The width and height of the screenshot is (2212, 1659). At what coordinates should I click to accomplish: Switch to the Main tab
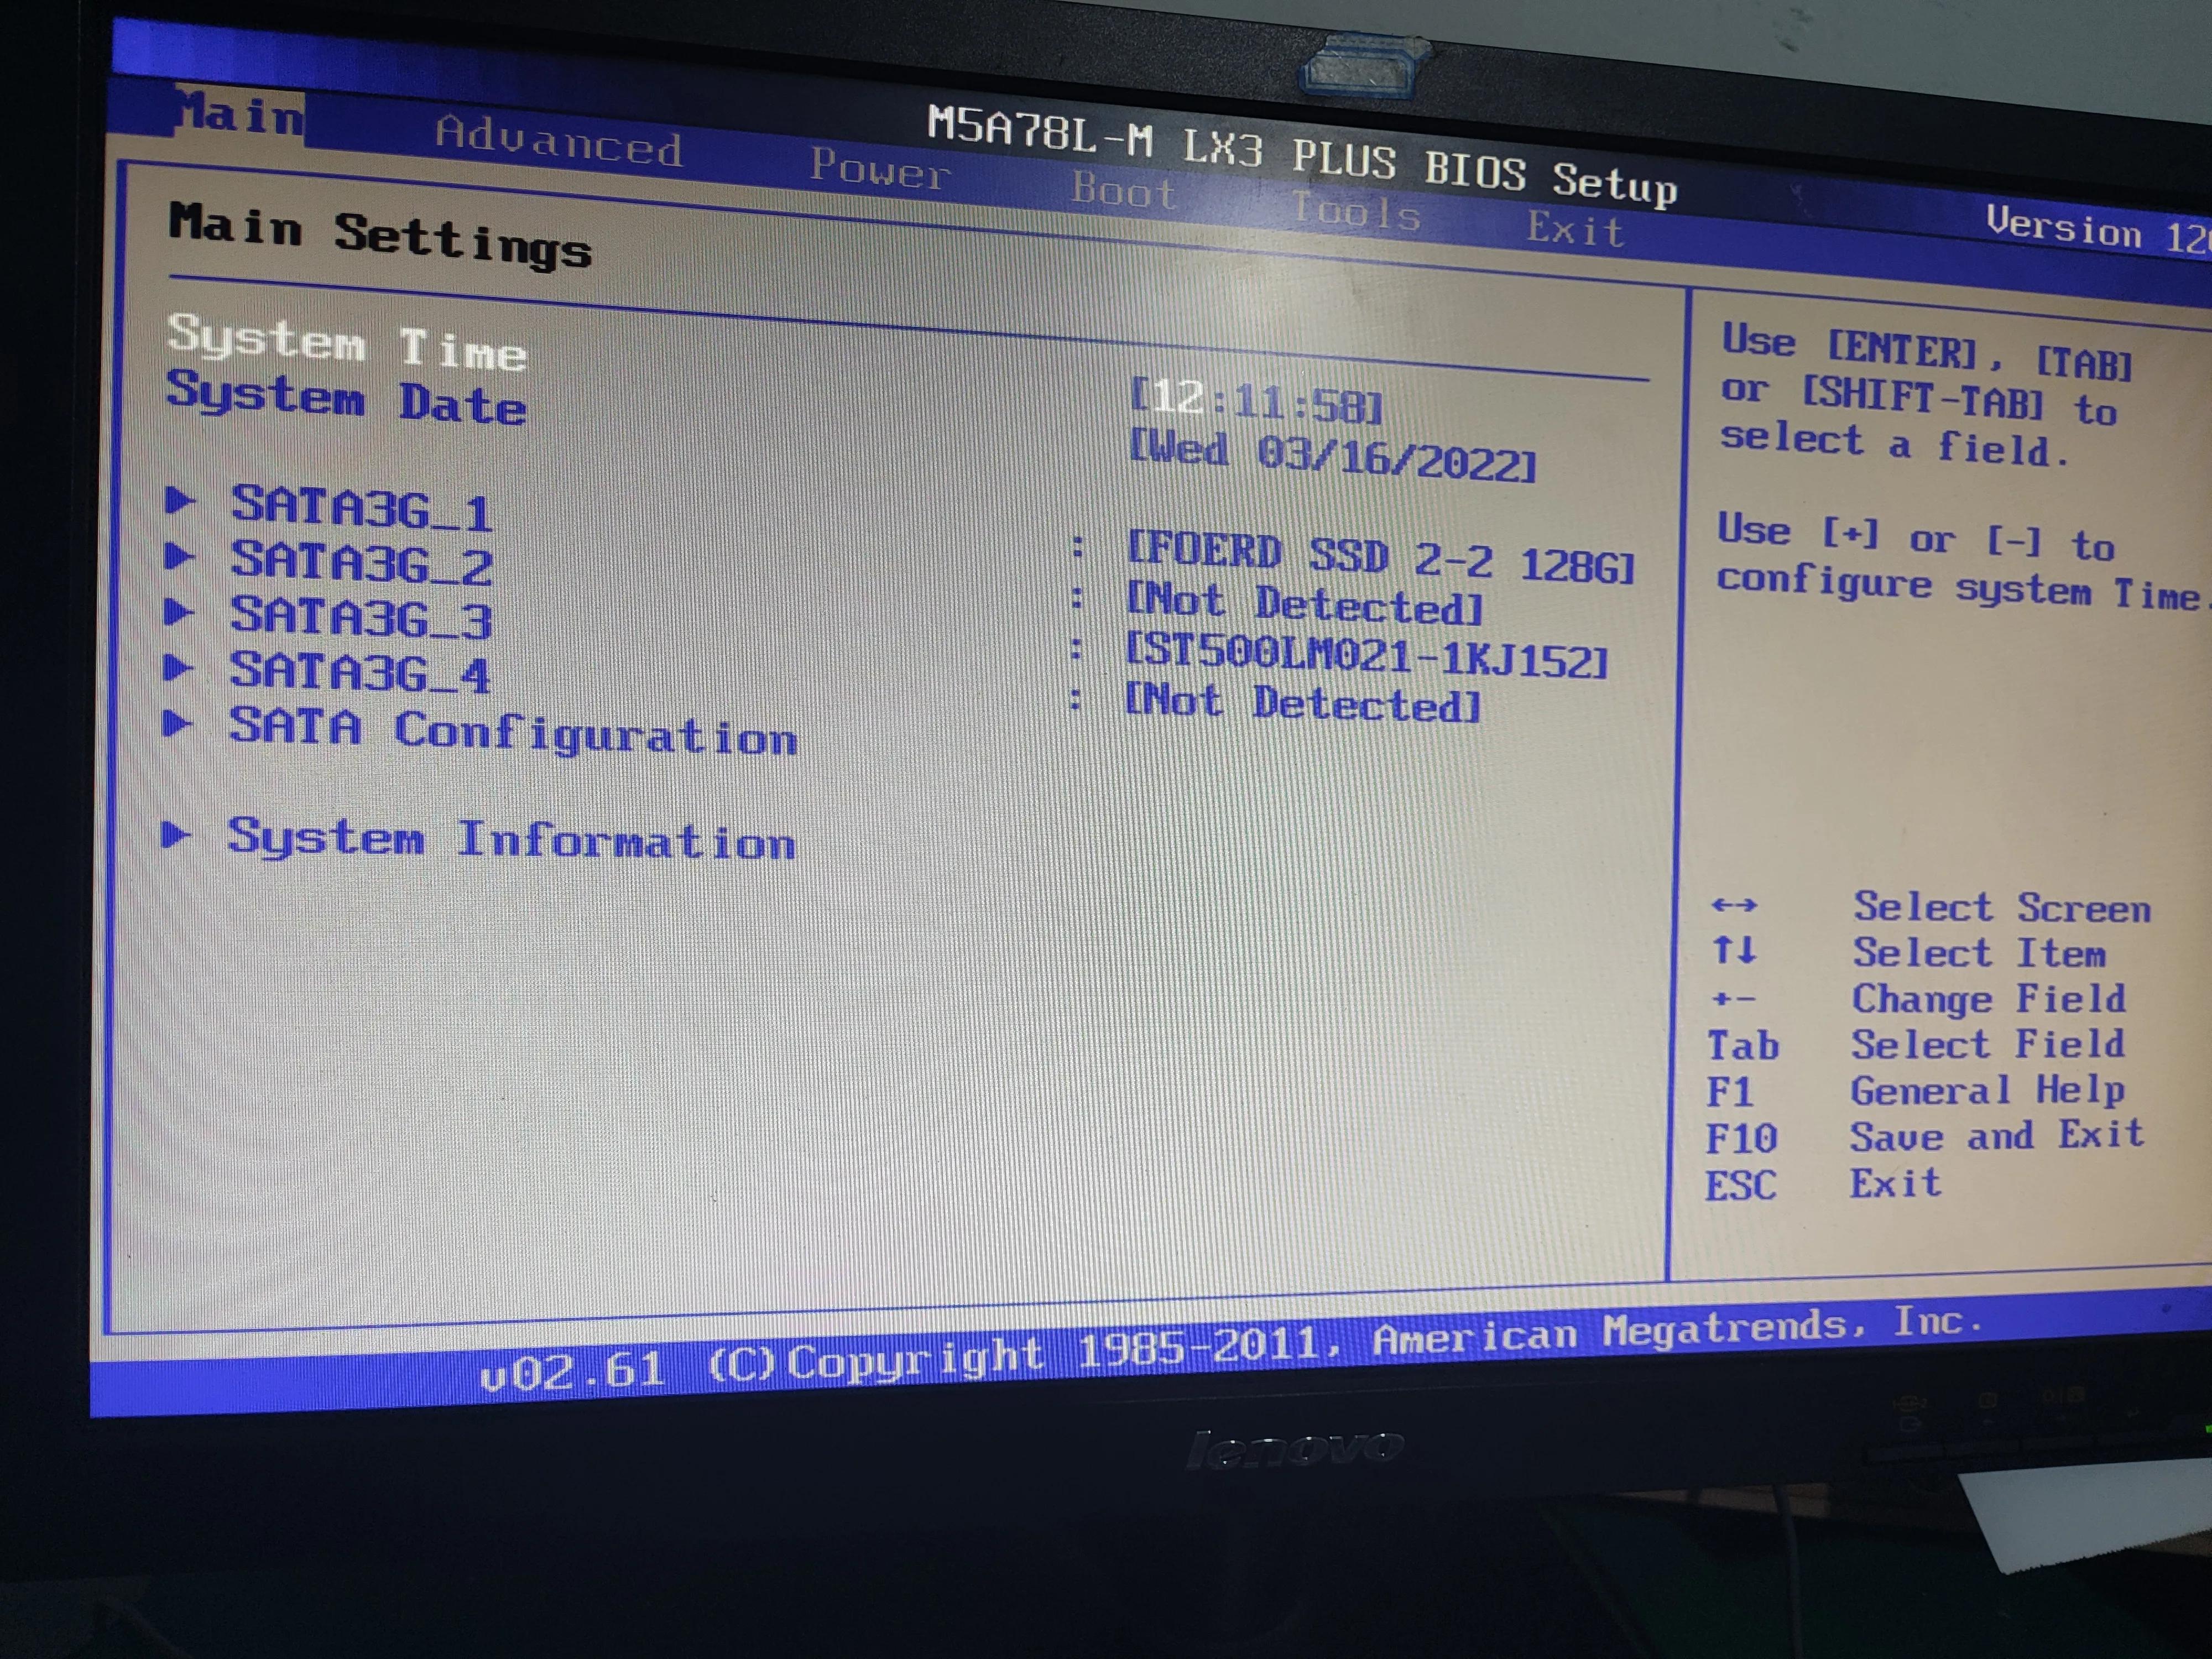[x=239, y=114]
